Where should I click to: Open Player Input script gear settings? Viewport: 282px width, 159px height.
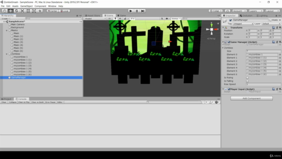coord(280,89)
